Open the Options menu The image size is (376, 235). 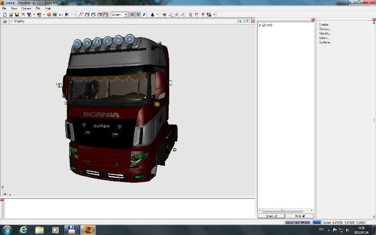coord(26,8)
